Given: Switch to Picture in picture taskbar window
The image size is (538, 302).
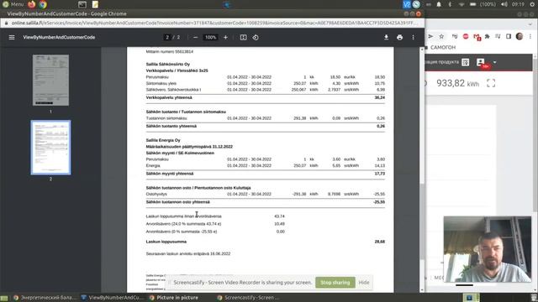Looking at the screenshot, I should 174,298.
